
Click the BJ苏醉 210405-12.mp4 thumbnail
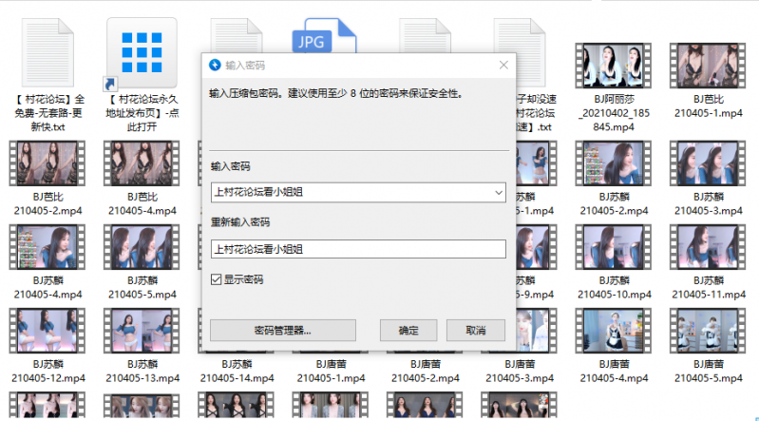[48, 332]
